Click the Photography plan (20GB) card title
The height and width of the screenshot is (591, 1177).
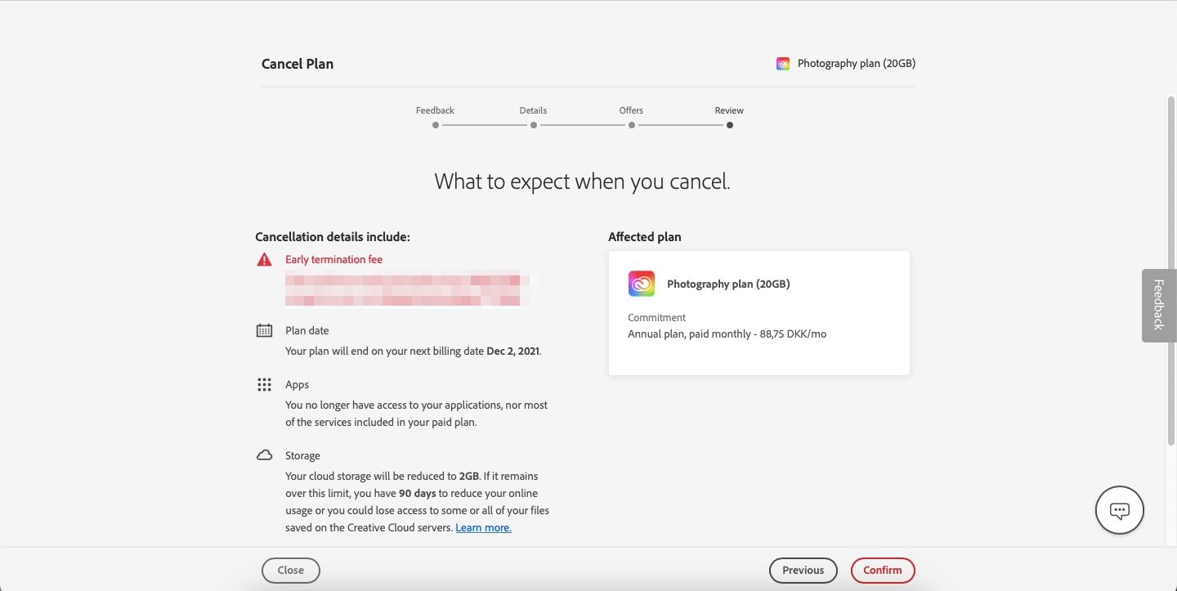click(728, 284)
